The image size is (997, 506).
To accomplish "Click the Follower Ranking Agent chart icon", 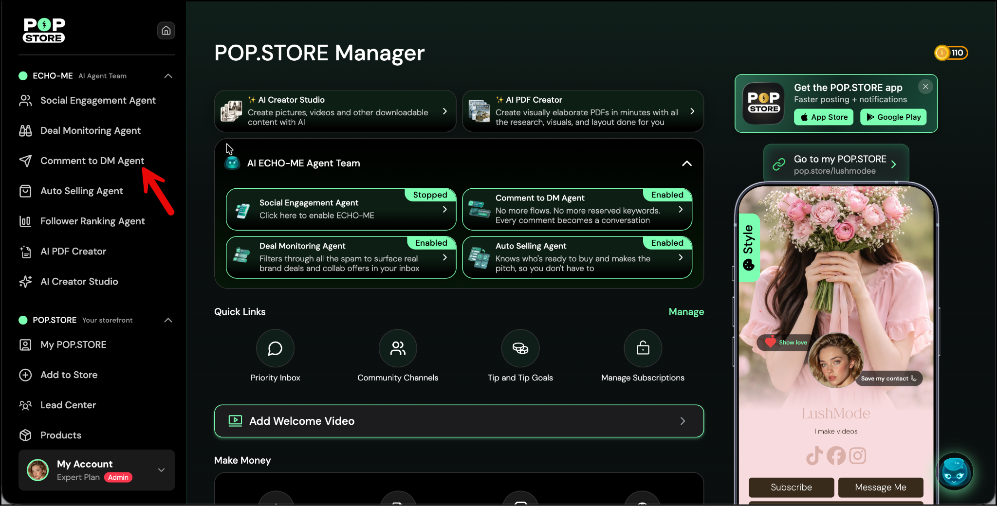I will [25, 221].
